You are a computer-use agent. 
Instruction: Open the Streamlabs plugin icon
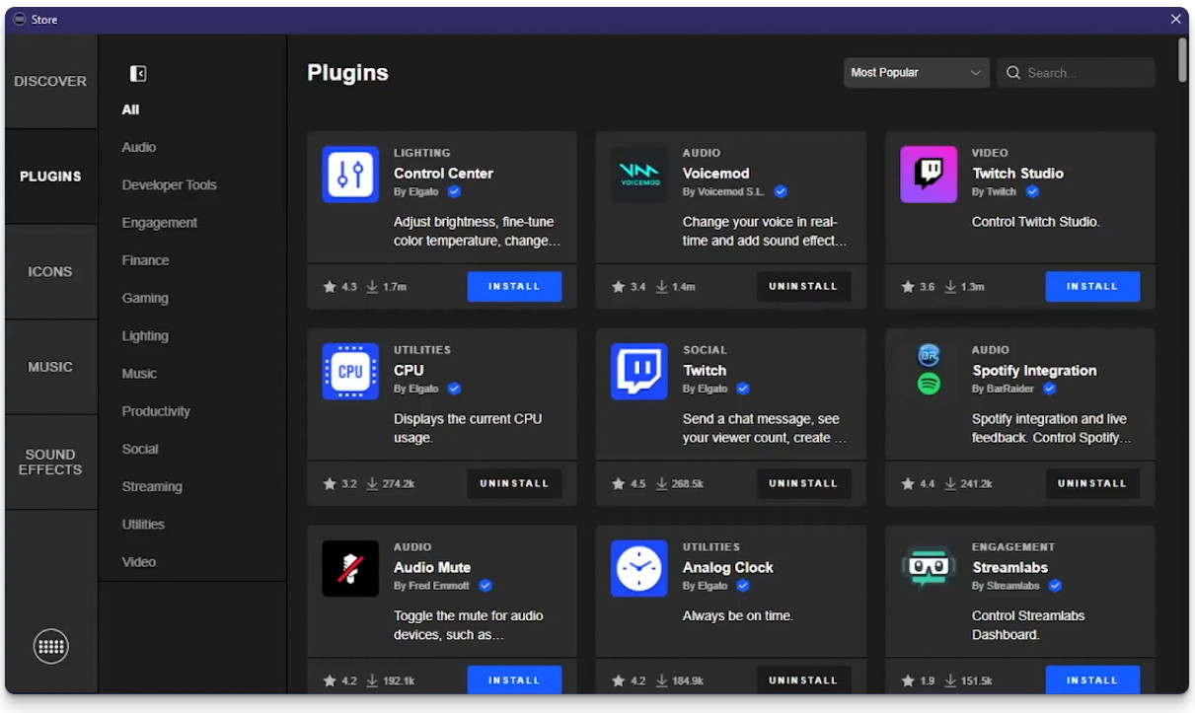coord(929,567)
